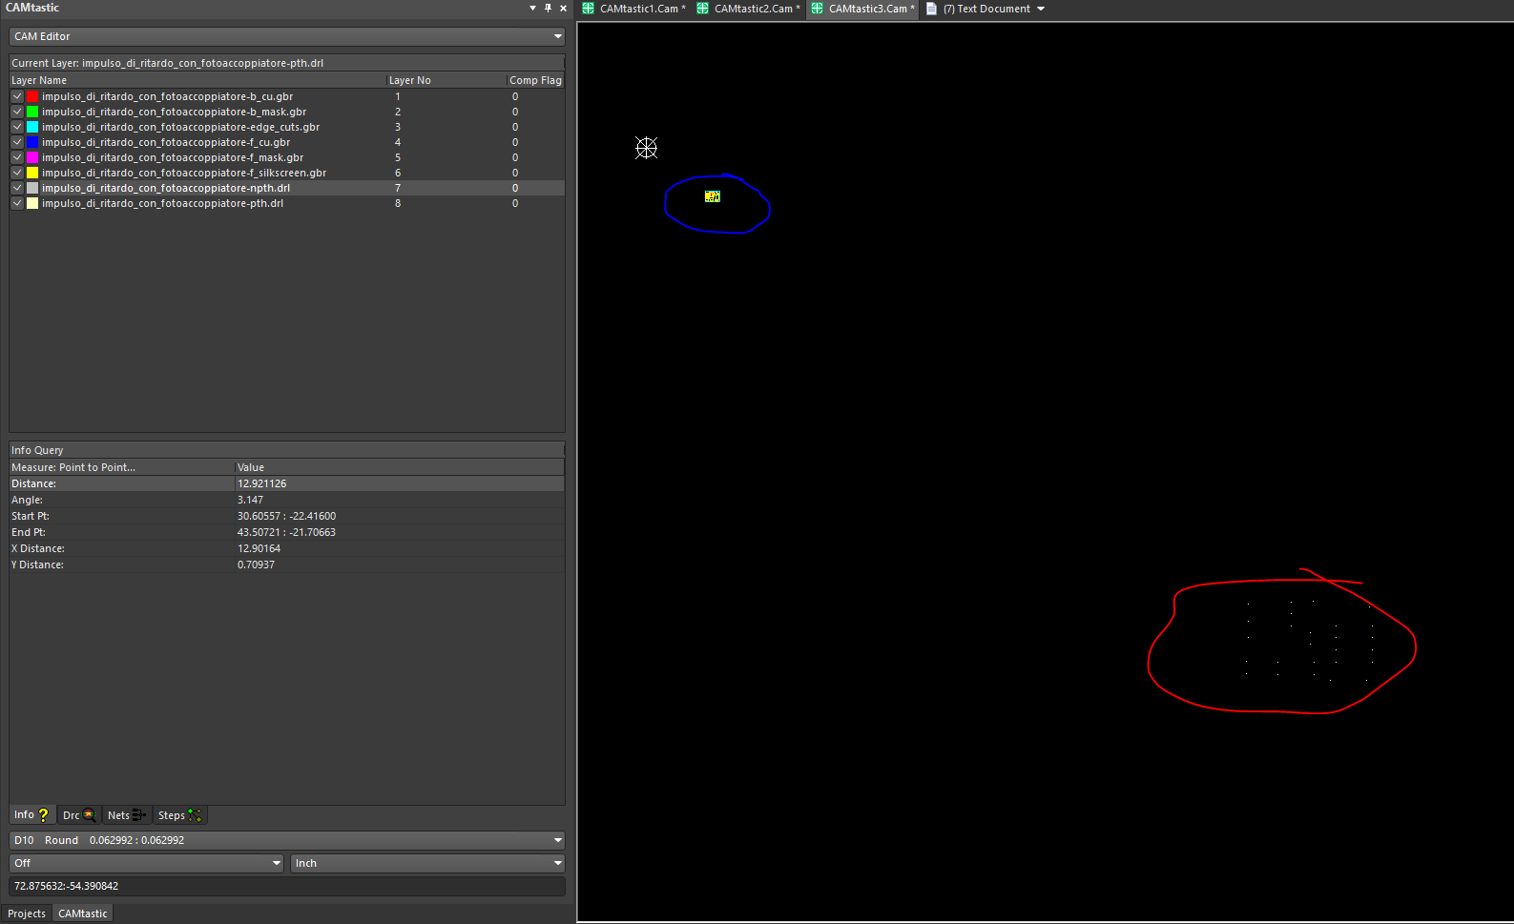Open the Steps tab with nodes icon
This screenshot has width=1514, height=924.
click(x=179, y=815)
